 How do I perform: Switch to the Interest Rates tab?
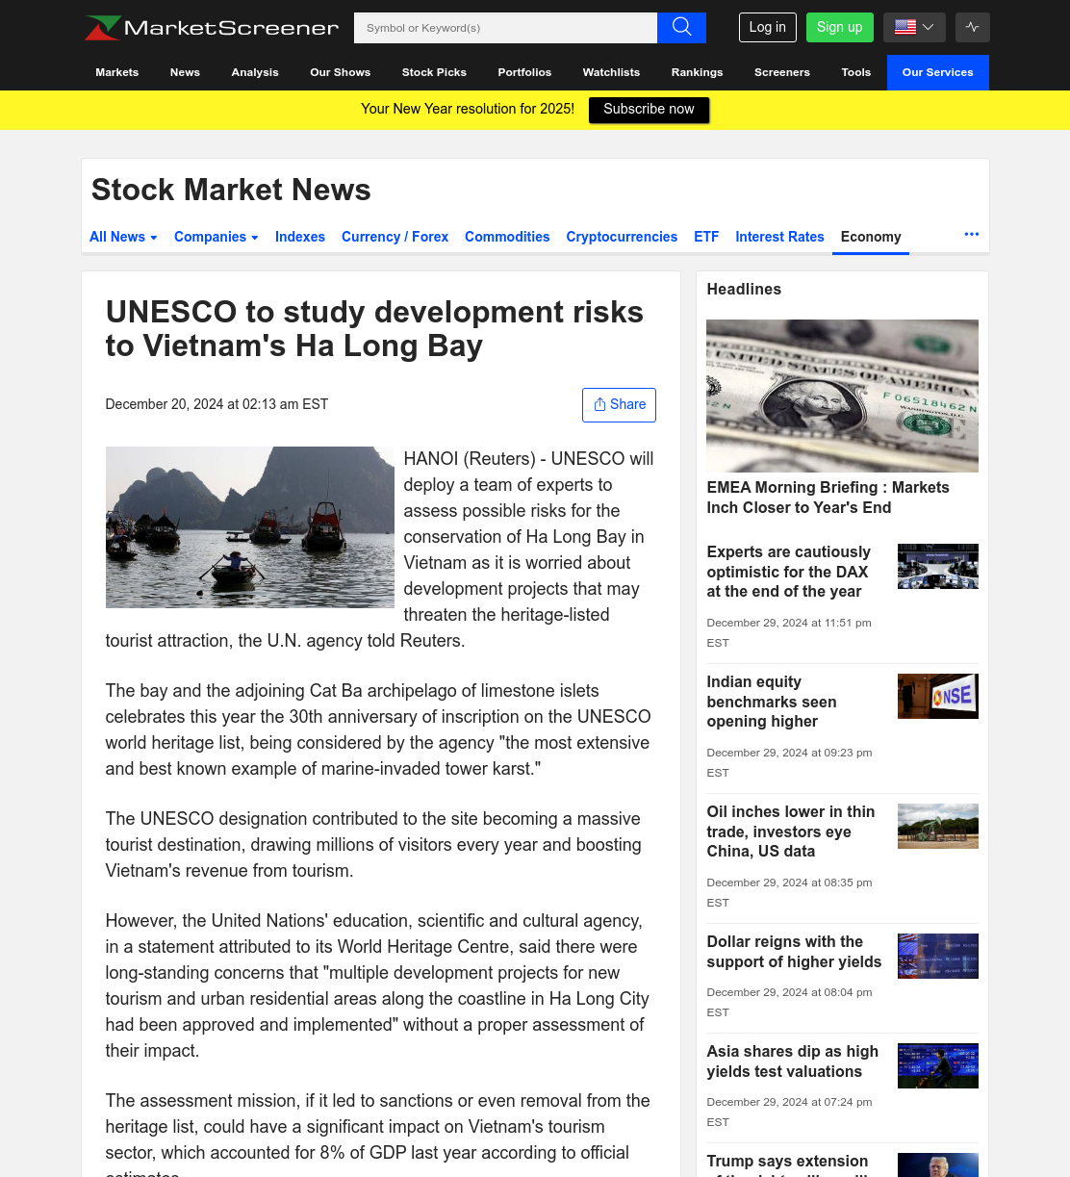tap(779, 237)
